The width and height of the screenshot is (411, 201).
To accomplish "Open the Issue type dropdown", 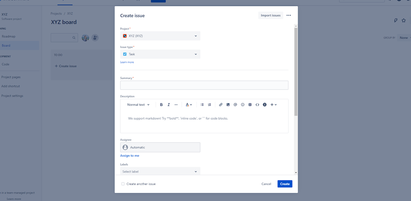I will (160, 54).
